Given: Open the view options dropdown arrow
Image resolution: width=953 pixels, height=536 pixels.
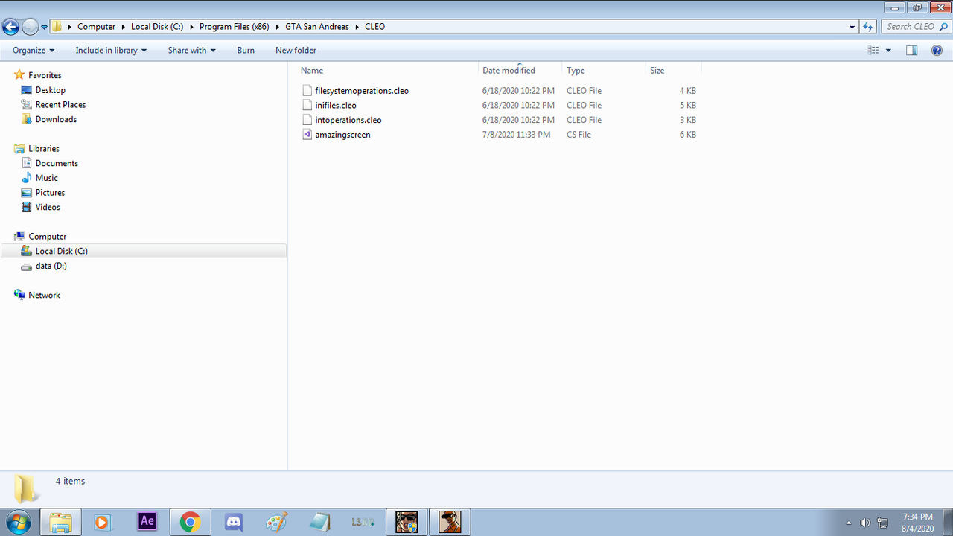Looking at the screenshot, I should point(888,51).
